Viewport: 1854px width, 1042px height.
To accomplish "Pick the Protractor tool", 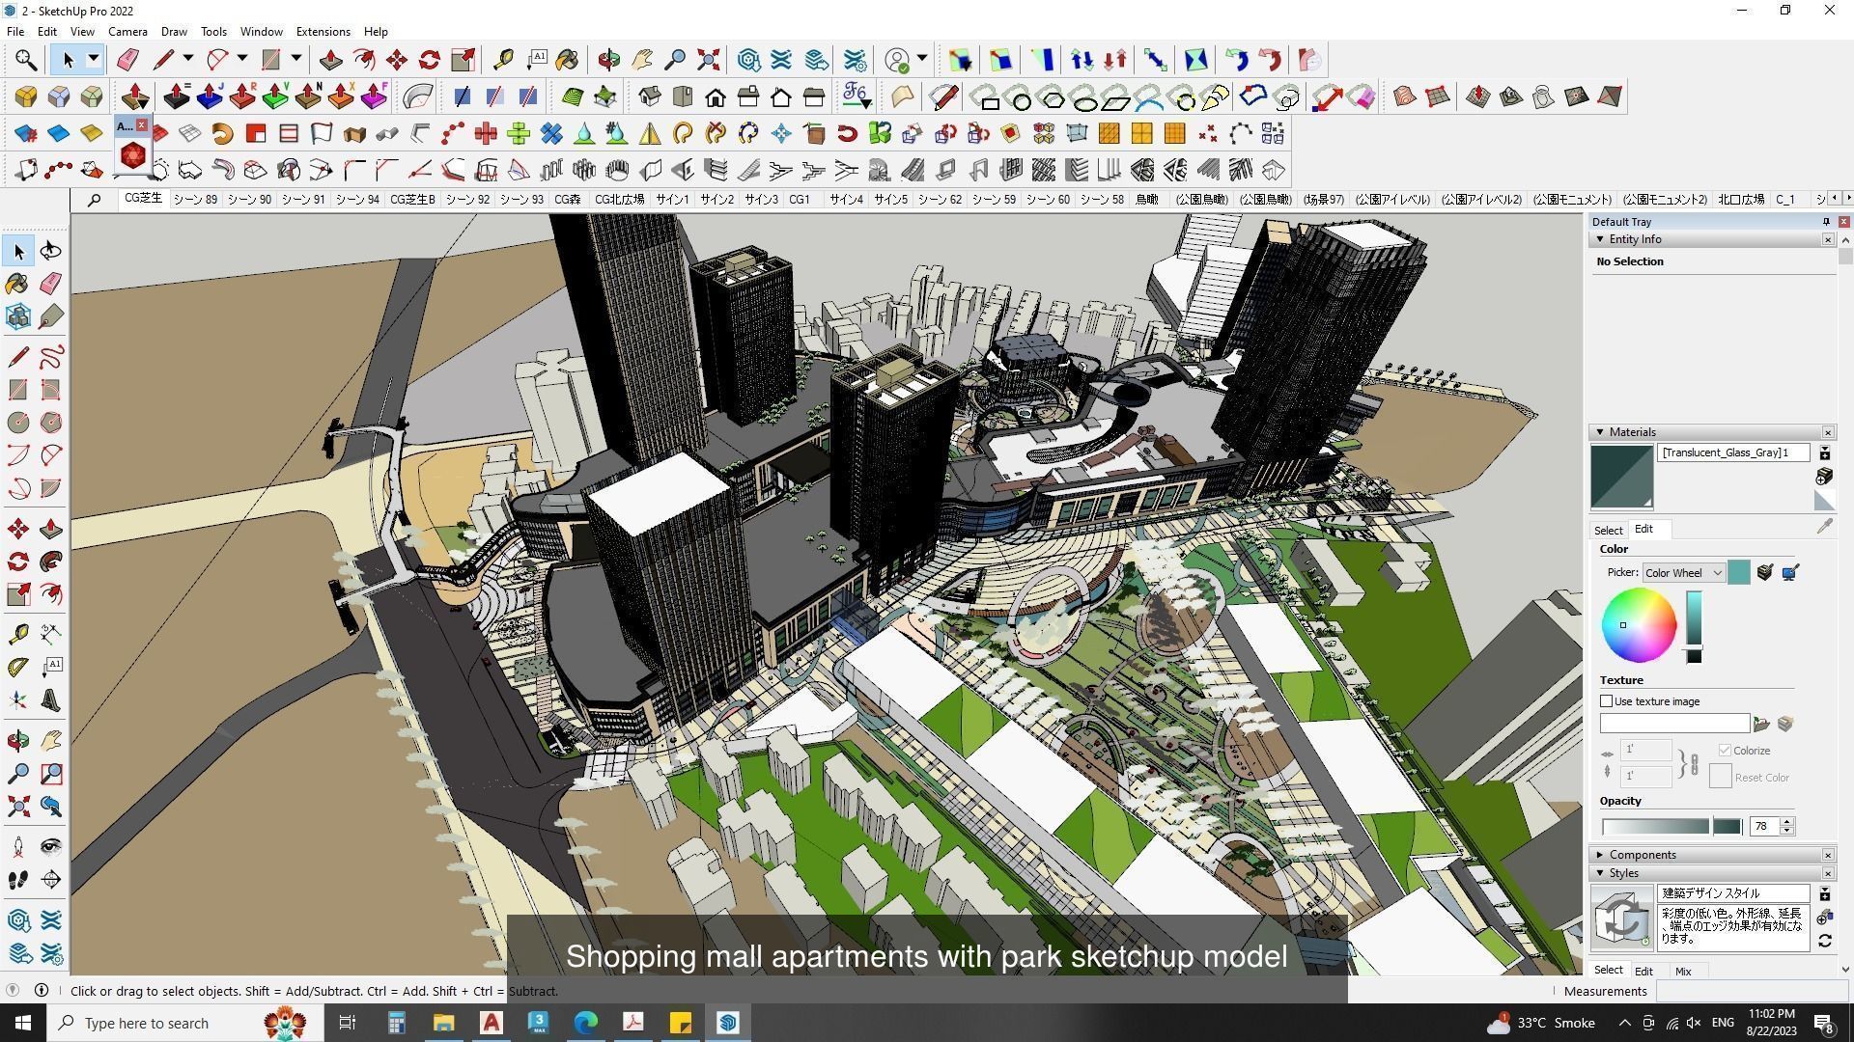I will [17, 667].
